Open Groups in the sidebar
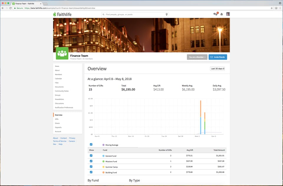283x186 pixels. tap(58, 95)
